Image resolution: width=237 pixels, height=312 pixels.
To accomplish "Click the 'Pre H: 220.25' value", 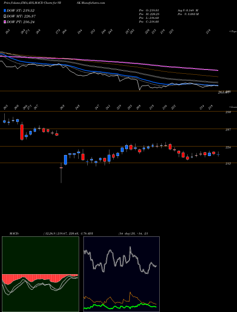I will (149, 14).
